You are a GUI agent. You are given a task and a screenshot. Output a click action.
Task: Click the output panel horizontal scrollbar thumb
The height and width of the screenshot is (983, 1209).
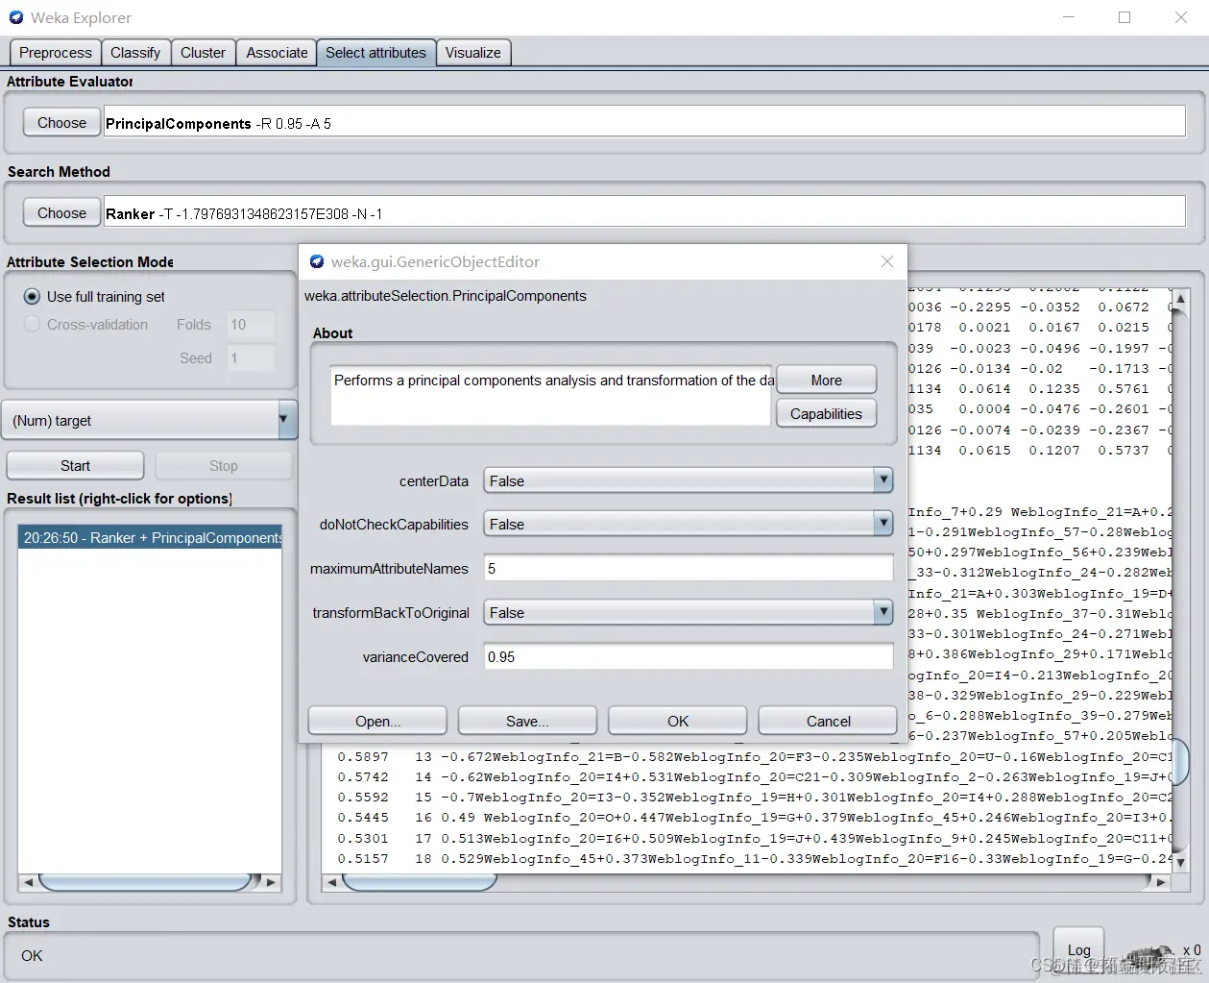click(421, 881)
